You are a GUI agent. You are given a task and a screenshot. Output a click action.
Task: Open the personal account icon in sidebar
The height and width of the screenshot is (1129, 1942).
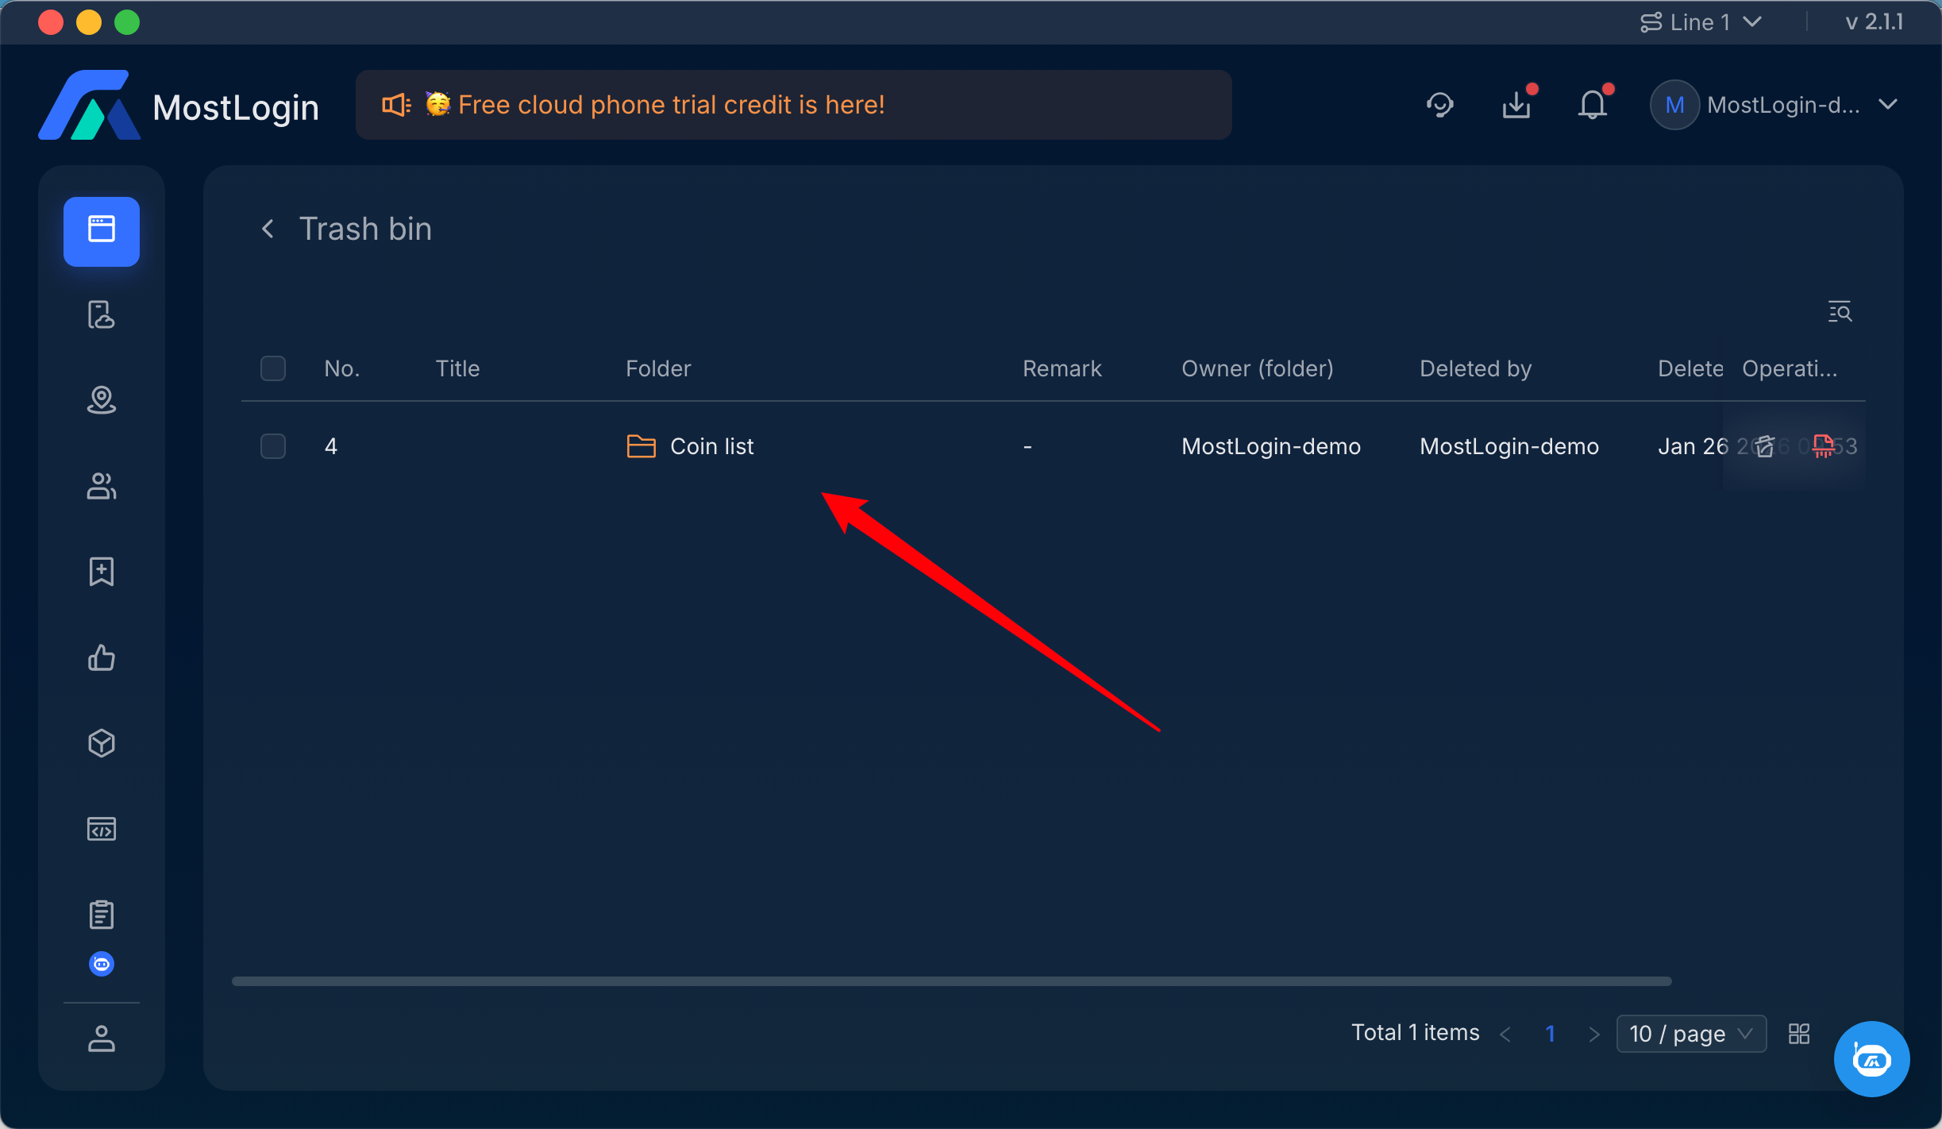tap(102, 1038)
